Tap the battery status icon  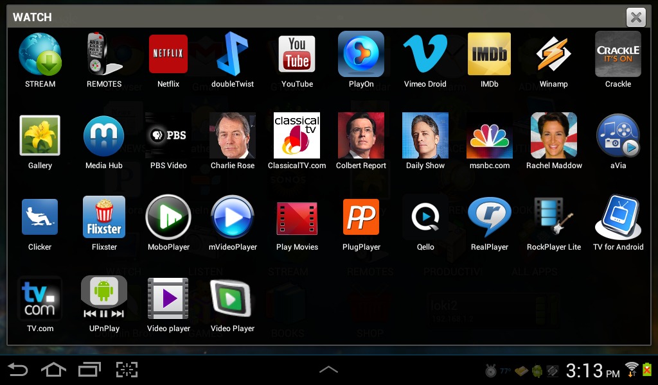coord(647,370)
